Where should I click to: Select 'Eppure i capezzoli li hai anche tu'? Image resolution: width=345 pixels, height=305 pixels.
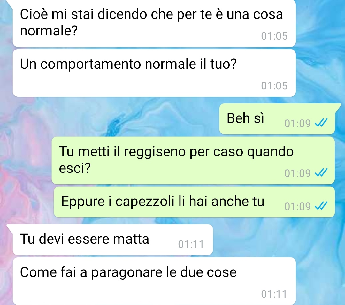[194, 202]
